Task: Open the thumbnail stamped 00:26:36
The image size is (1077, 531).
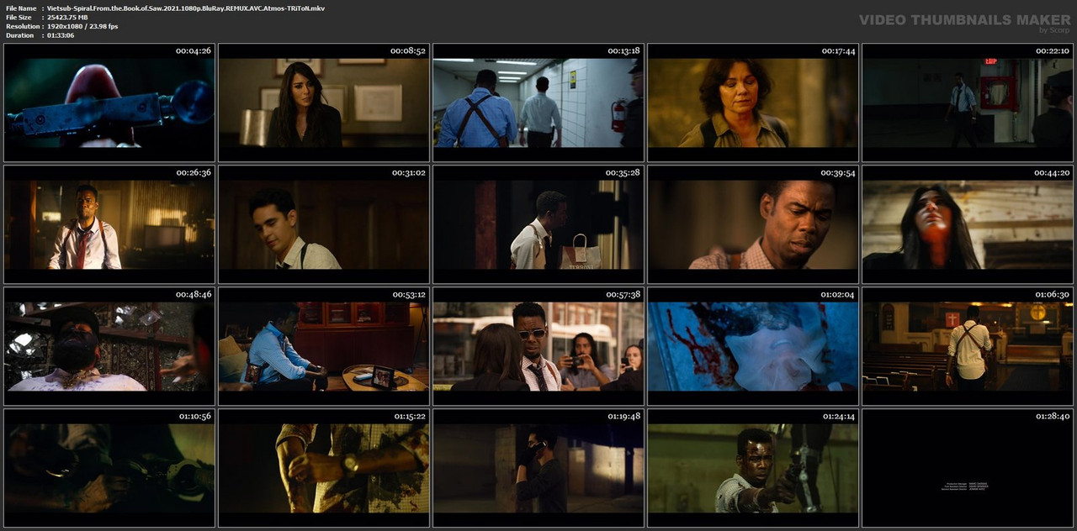Action: 109,224
